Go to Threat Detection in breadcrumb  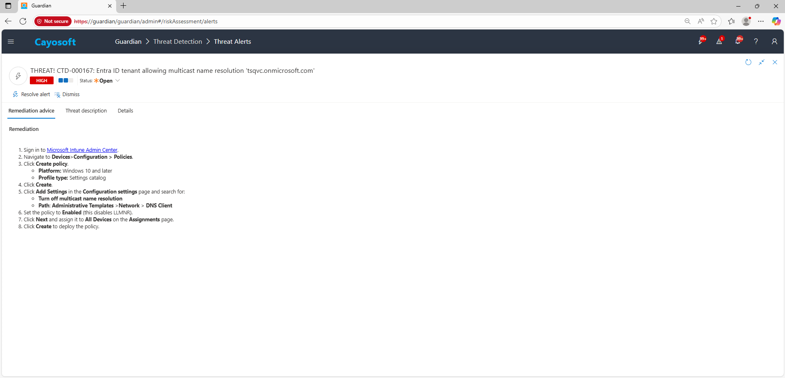click(x=178, y=42)
